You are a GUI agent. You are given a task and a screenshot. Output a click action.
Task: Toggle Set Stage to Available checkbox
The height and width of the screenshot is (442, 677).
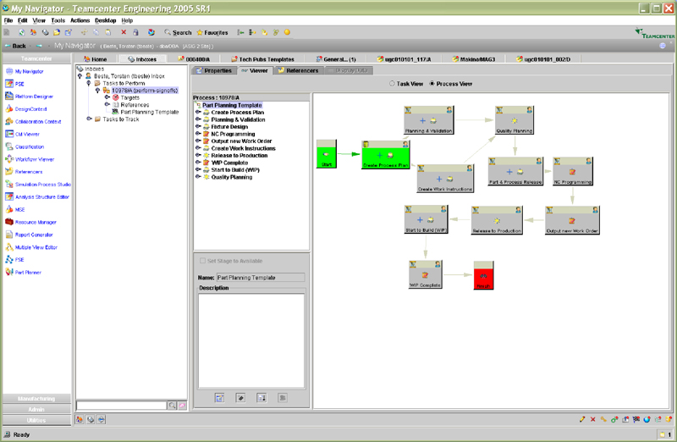[202, 261]
